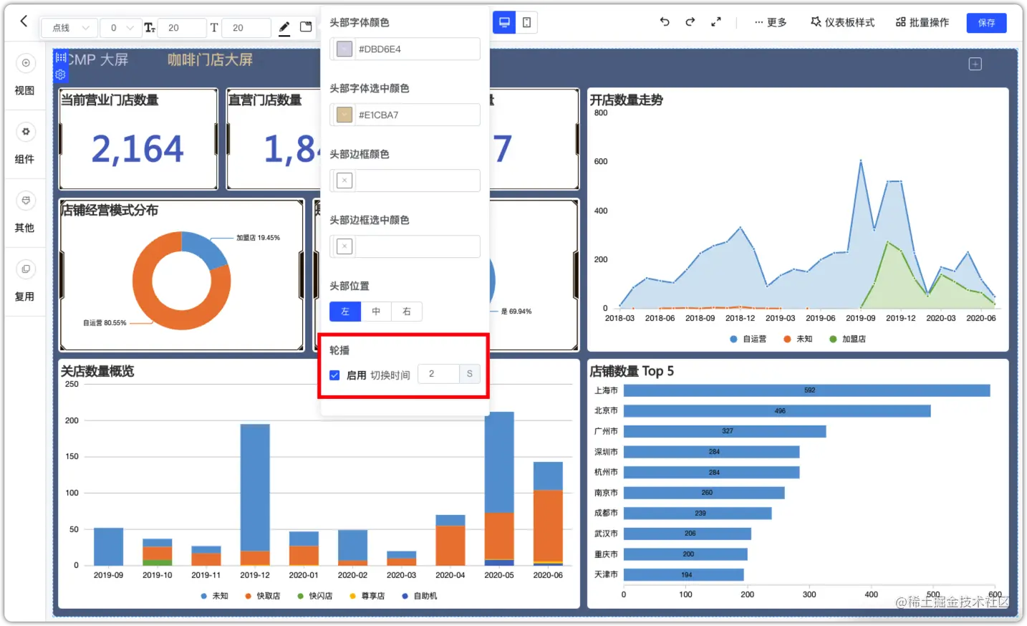Open the 更多 menu
The width and height of the screenshot is (1027, 626).
tap(771, 22)
